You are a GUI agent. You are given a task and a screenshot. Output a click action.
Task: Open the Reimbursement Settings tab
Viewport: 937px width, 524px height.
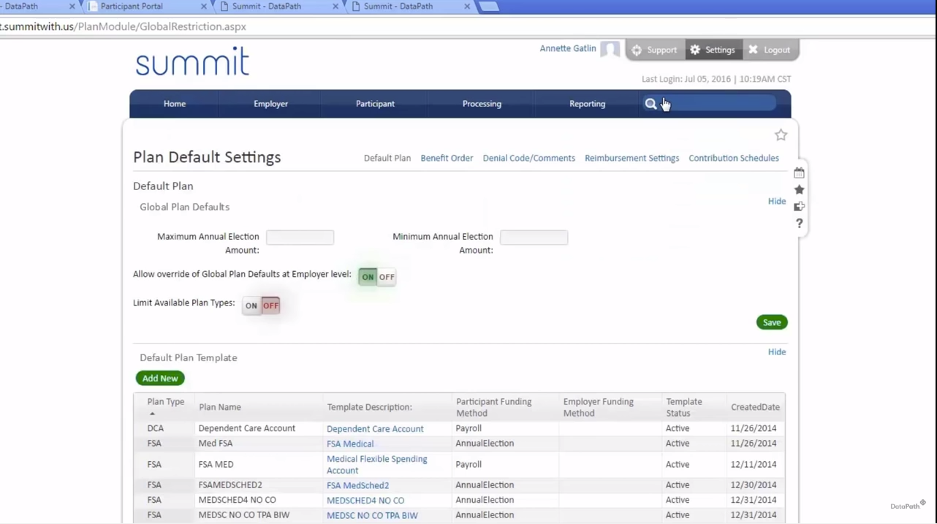click(x=631, y=158)
